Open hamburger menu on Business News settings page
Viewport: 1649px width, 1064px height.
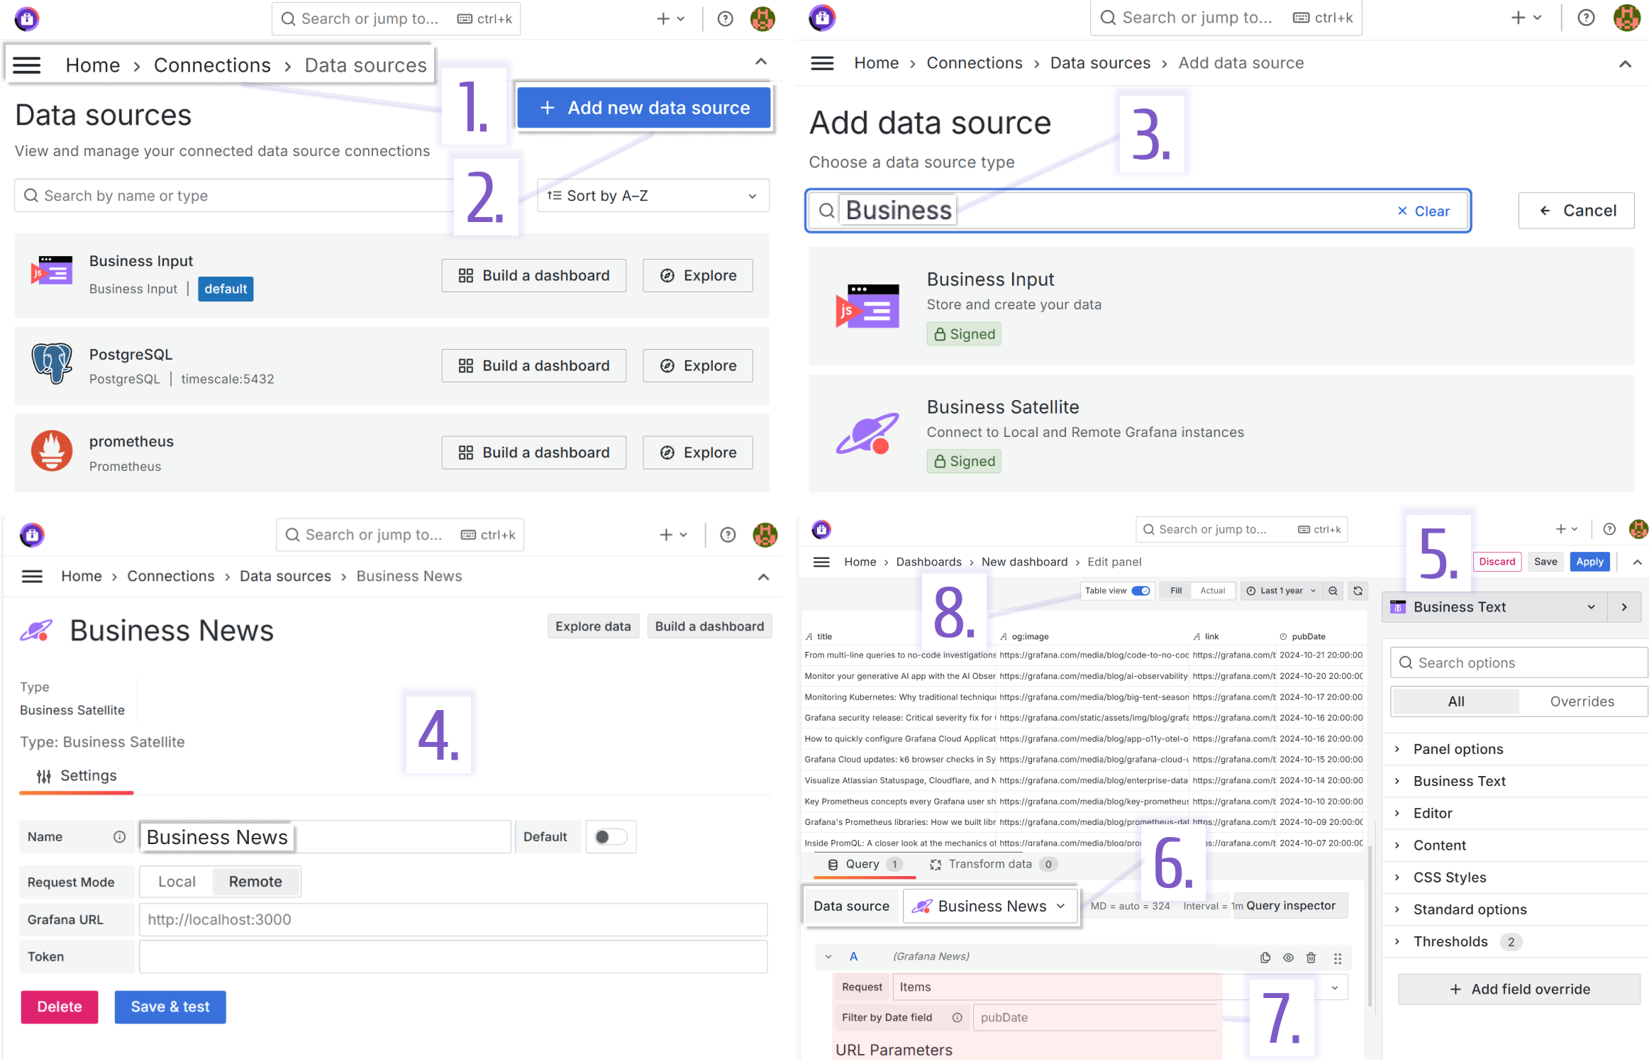coord(32,577)
